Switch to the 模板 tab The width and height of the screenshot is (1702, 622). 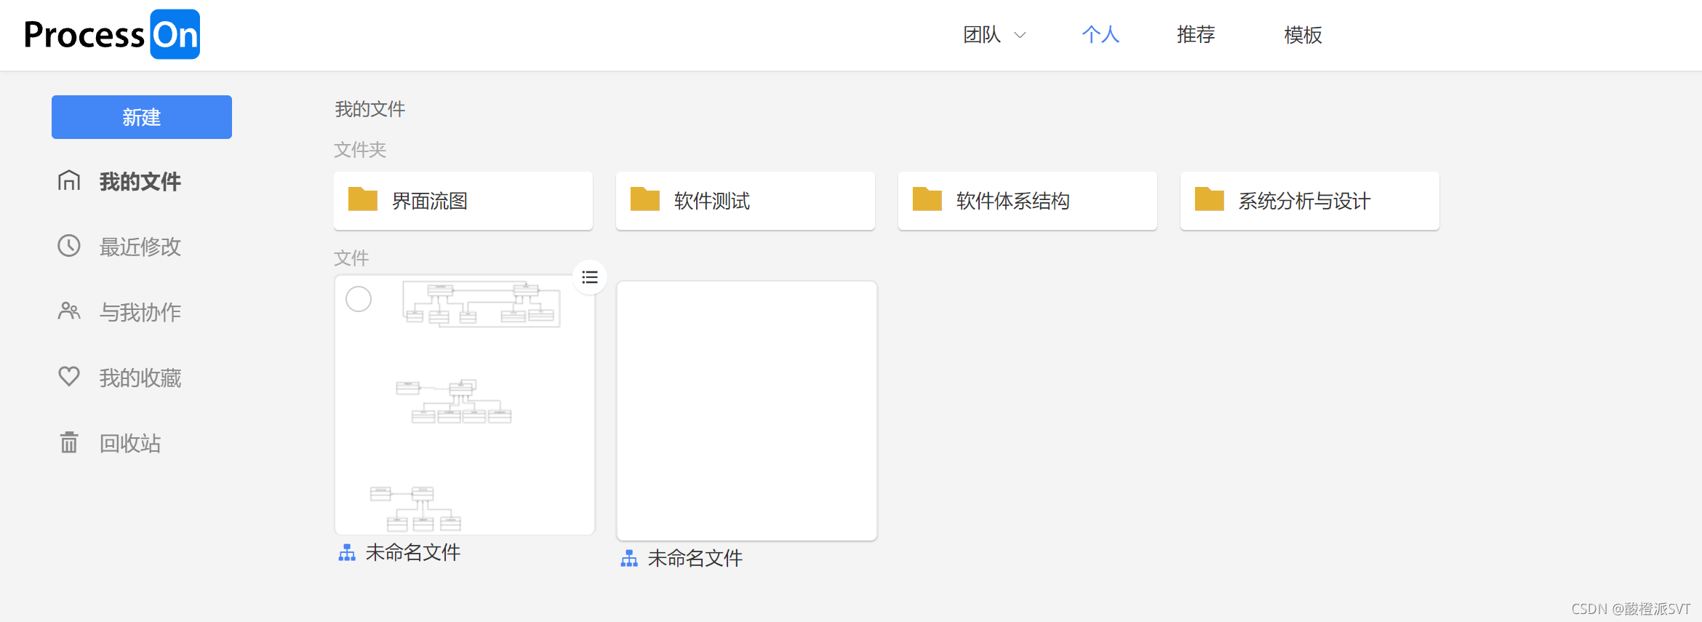click(x=1303, y=35)
